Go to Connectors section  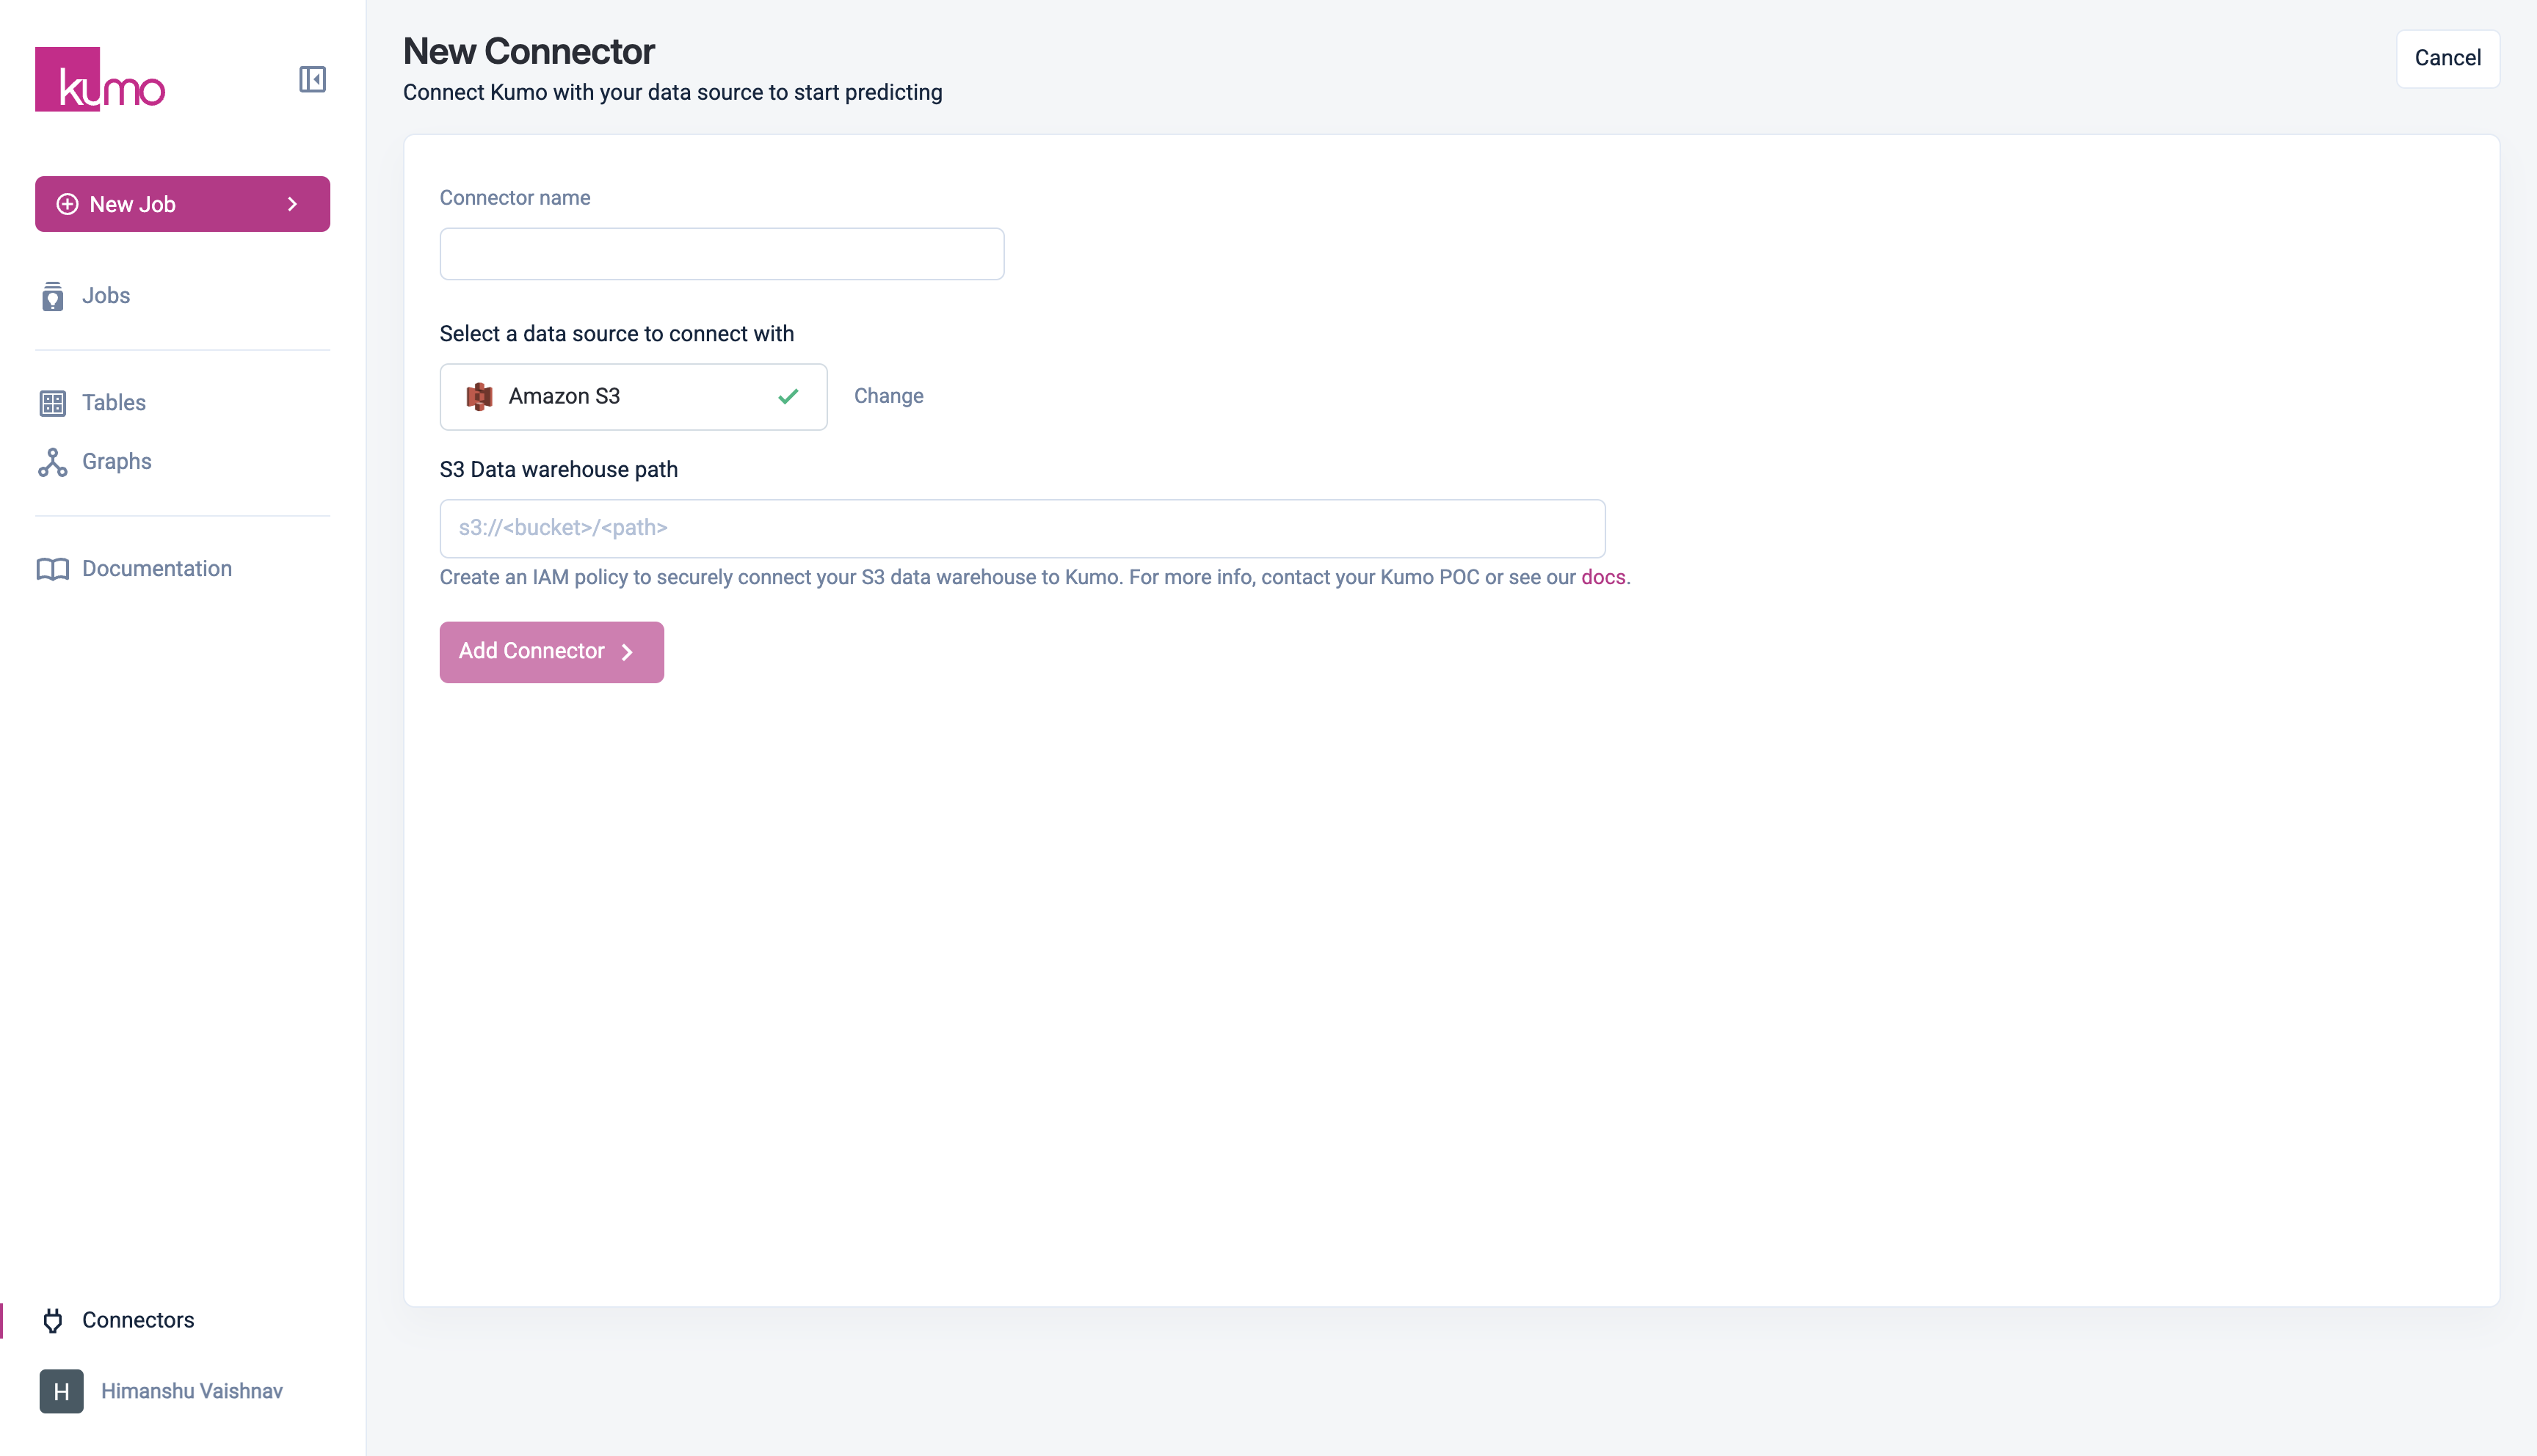pyautogui.click(x=138, y=1320)
